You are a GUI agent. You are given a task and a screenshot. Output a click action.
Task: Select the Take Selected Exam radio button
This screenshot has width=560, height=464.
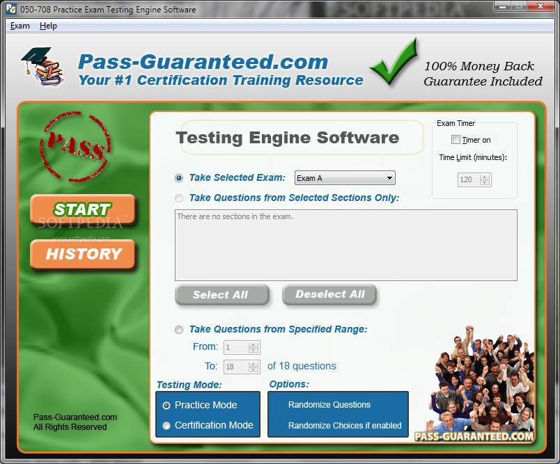(179, 178)
